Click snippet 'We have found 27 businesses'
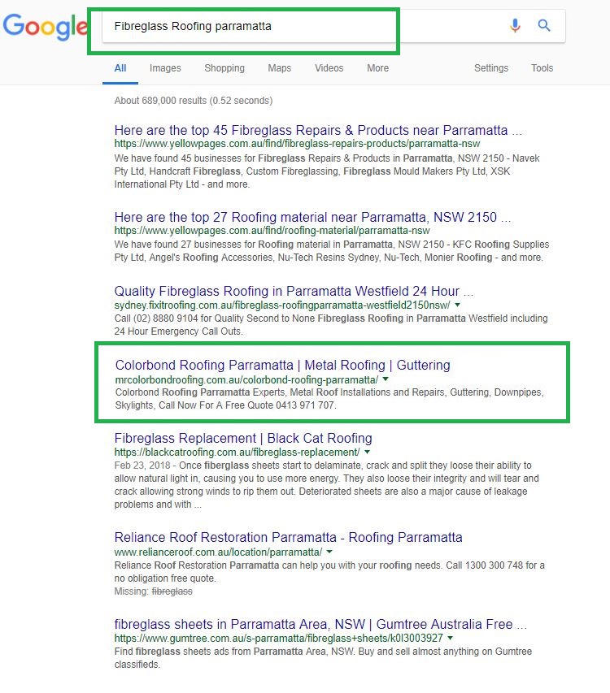The image size is (610, 693). coord(332,251)
